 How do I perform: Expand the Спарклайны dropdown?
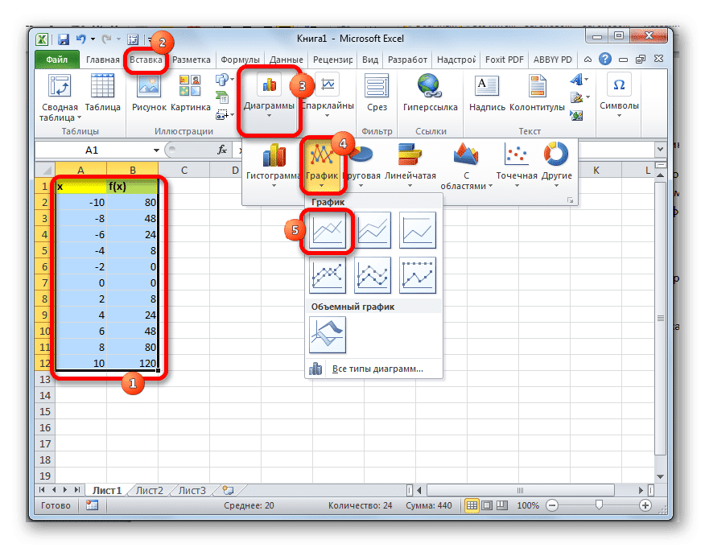(327, 116)
